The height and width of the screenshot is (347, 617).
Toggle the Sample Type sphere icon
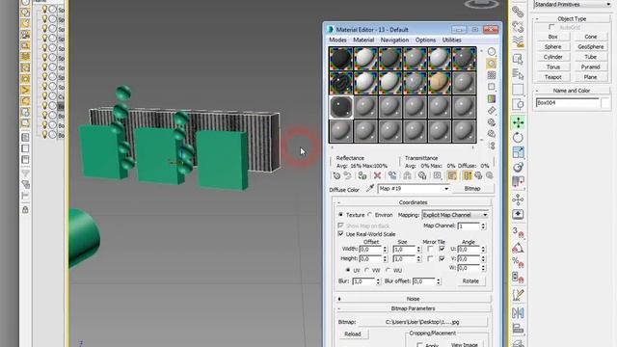tap(492, 51)
